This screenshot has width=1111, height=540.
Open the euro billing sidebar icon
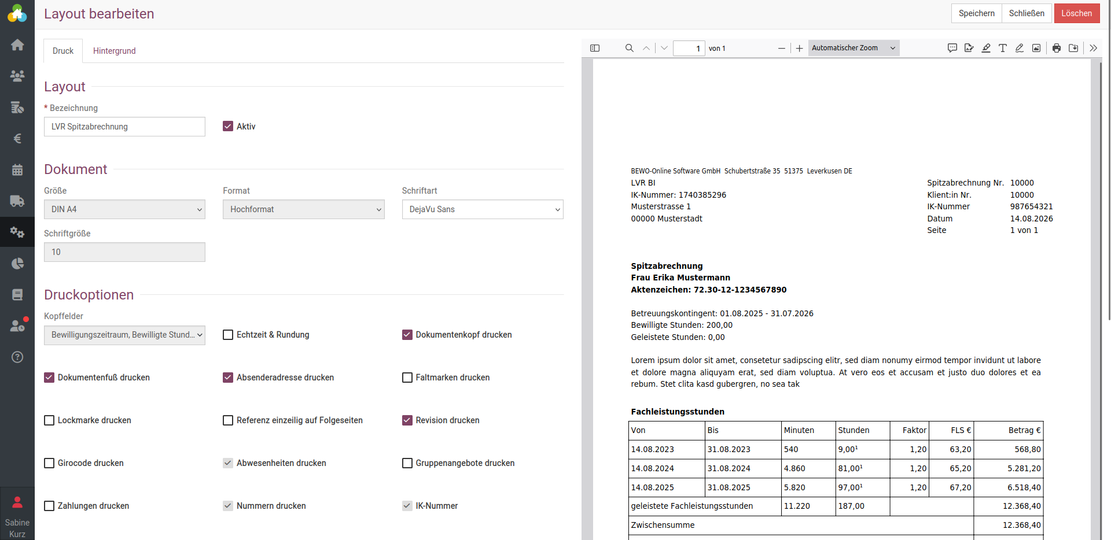(17, 138)
